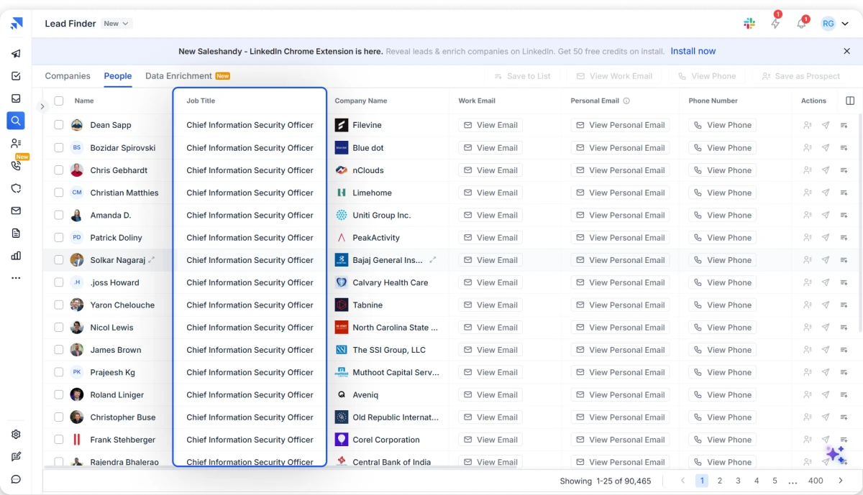863x495 pixels.
Task: Open the Tasks checkmark icon in sidebar
Action: (16, 76)
